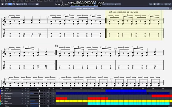Add a new track with plus icon

[2, 89]
